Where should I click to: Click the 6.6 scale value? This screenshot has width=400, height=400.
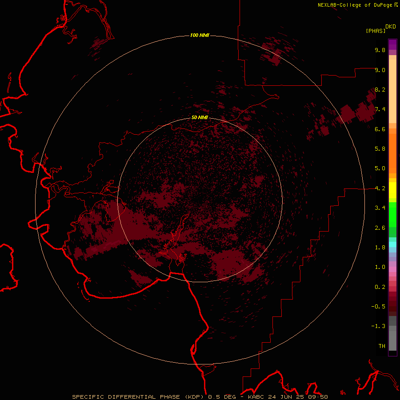point(380,129)
